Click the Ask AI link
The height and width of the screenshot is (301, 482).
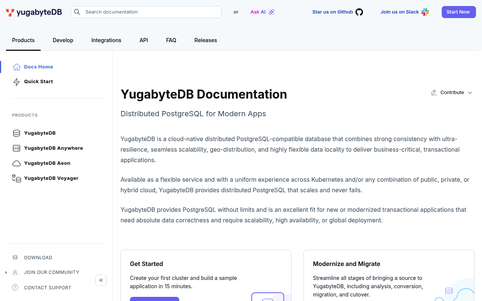(x=258, y=12)
